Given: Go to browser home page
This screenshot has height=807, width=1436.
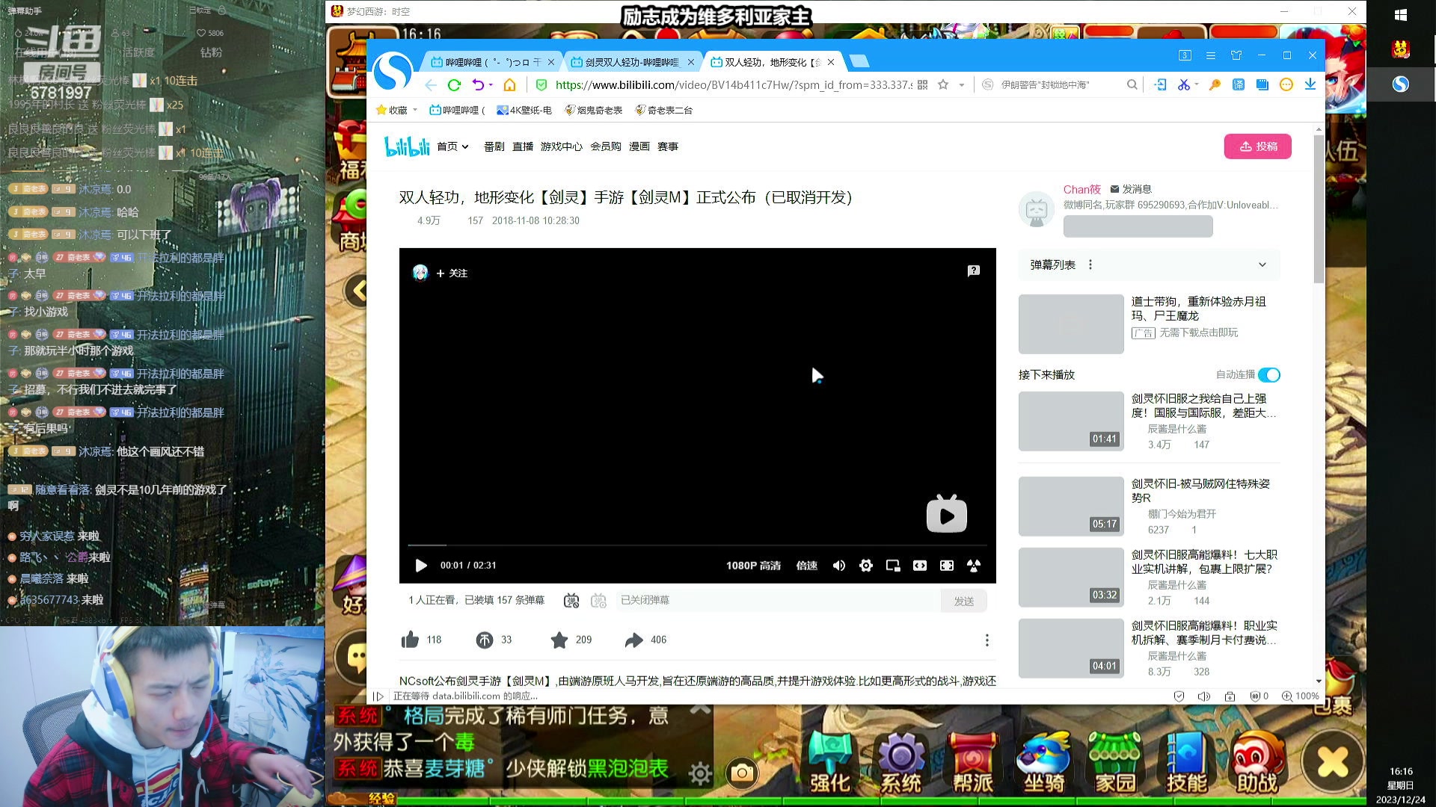Looking at the screenshot, I should [510, 85].
